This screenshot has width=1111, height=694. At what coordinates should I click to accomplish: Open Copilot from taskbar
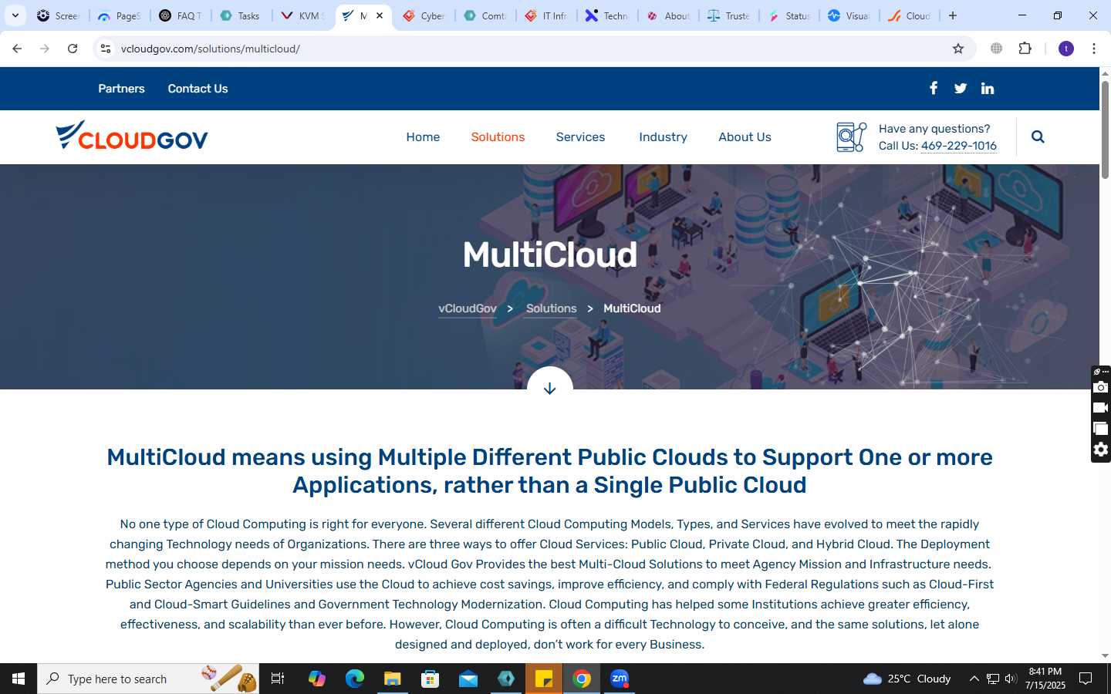pos(316,679)
